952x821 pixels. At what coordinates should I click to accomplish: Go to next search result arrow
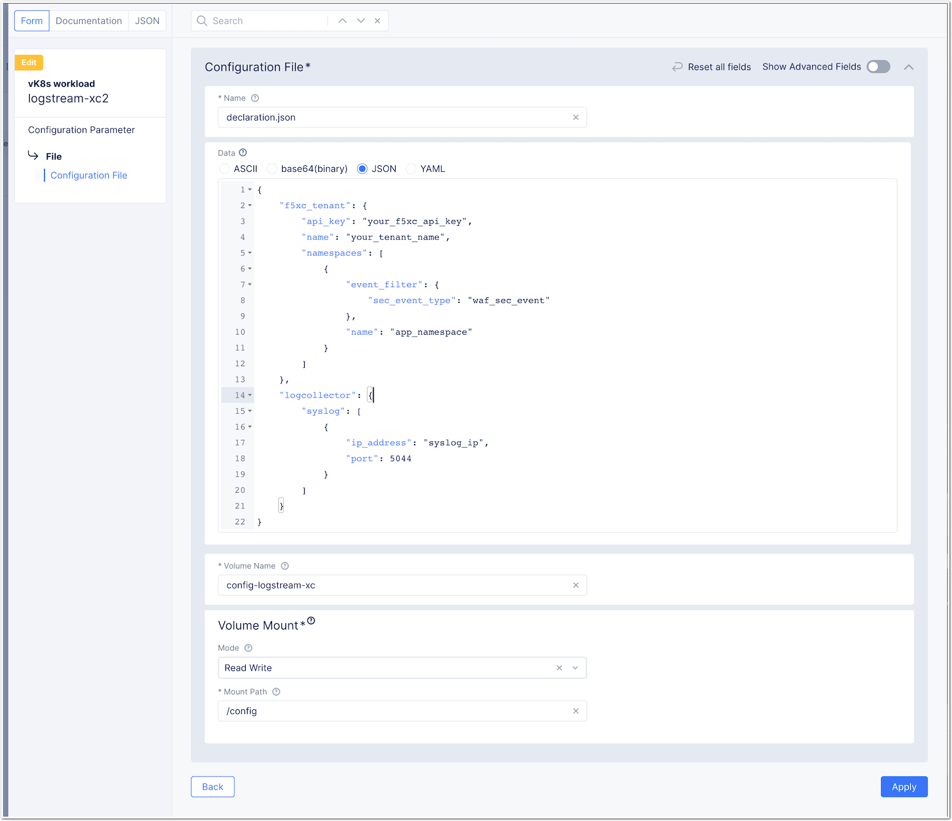(x=361, y=21)
